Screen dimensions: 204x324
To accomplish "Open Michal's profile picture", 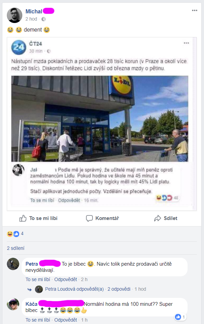I will [14, 15].
